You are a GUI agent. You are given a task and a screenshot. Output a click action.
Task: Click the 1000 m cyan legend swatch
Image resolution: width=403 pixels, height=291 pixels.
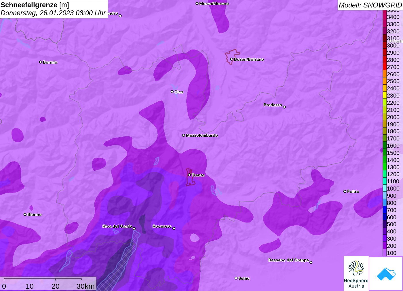(385, 189)
